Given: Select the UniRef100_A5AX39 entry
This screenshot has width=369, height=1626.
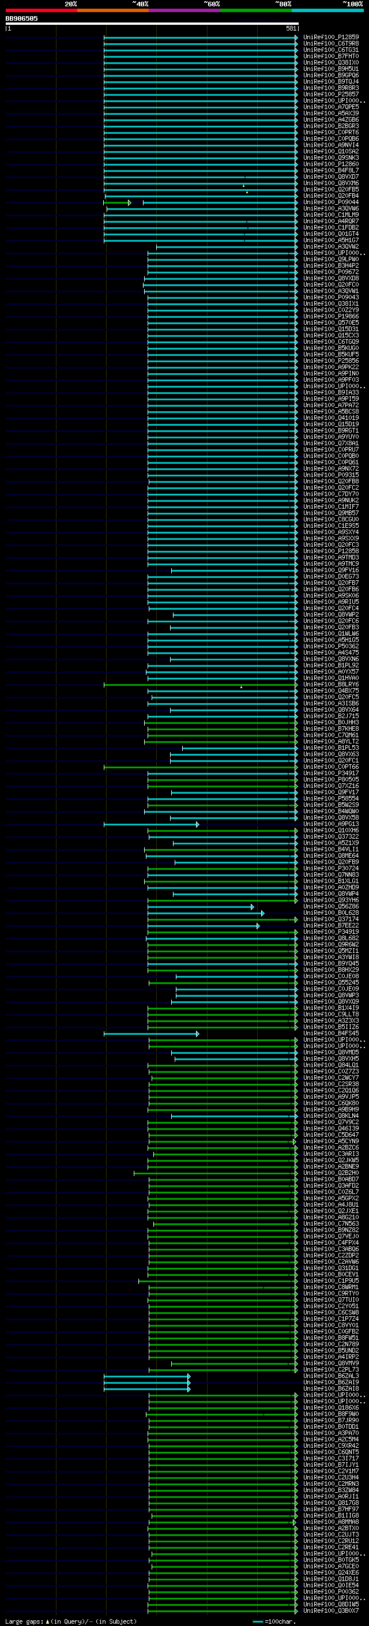Looking at the screenshot, I should pyautogui.click(x=331, y=114).
